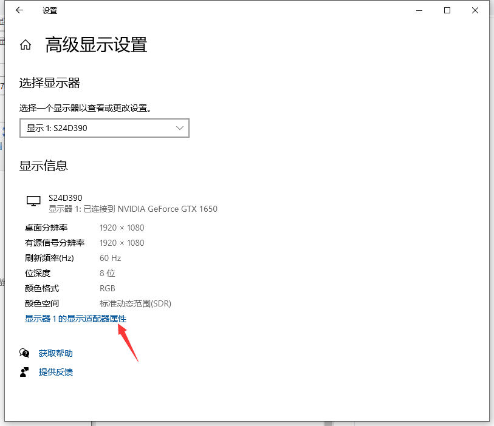Click the back arrow to return
Screen dimensions: 494x426
pyautogui.click(x=18, y=10)
